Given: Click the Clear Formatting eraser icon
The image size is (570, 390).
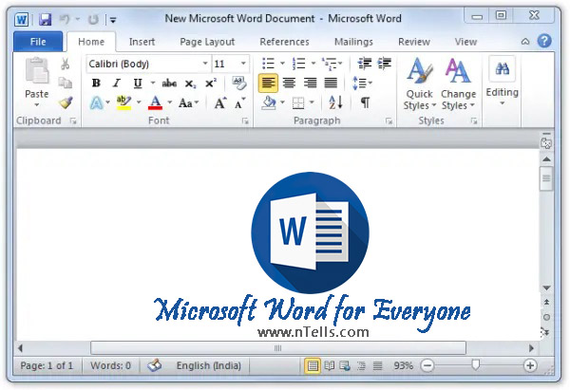Looking at the screenshot, I should (x=238, y=83).
